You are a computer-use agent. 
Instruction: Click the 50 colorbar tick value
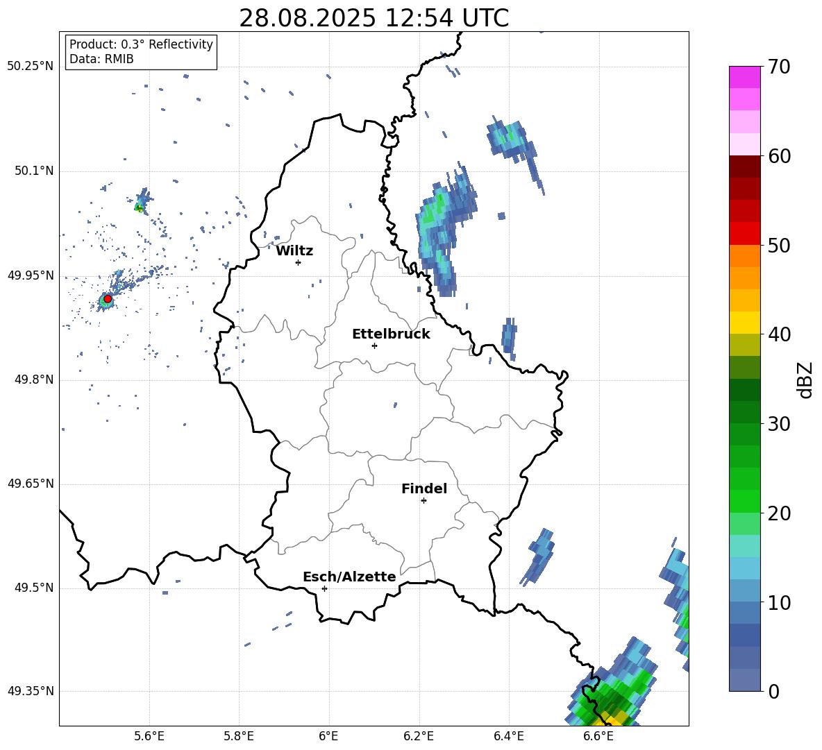pyautogui.click(x=779, y=245)
